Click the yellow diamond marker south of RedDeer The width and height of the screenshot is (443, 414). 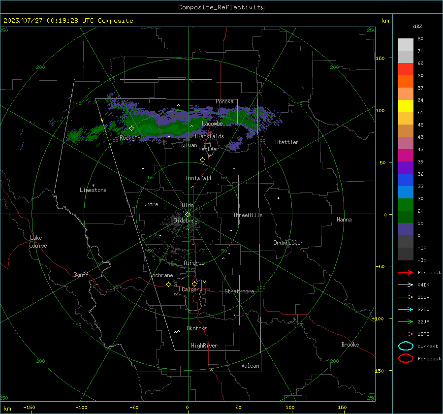pos(202,160)
